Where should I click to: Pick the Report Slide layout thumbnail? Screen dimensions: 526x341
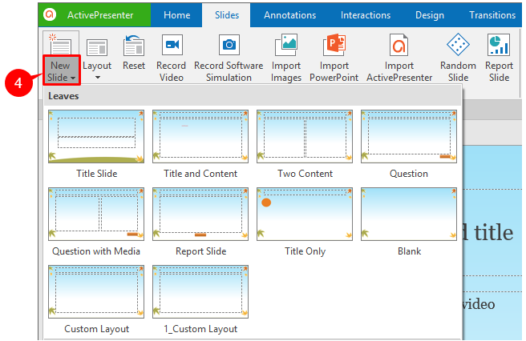point(200,214)
